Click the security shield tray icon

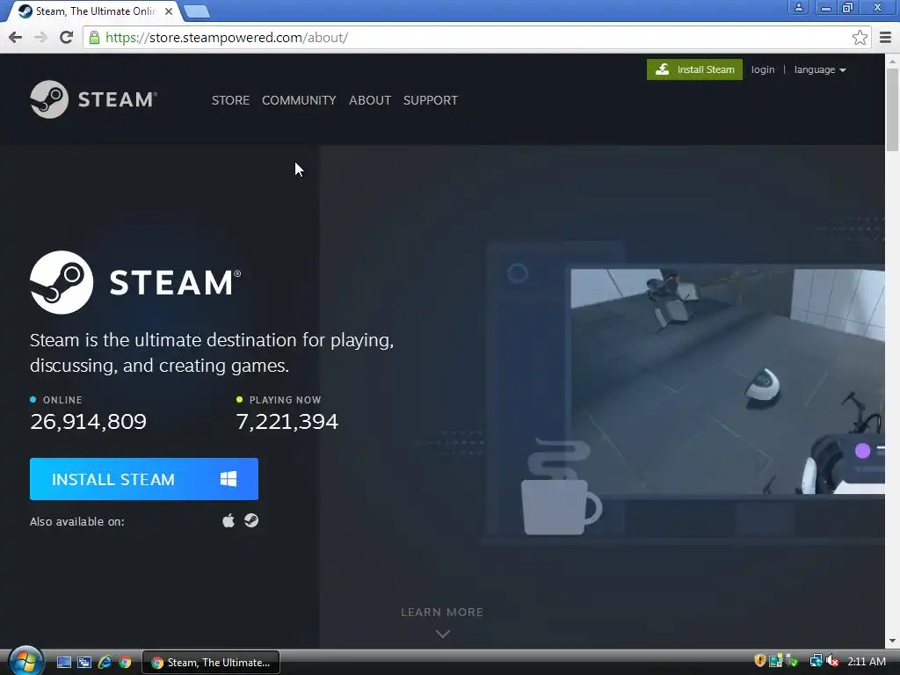tap(760, 661)
